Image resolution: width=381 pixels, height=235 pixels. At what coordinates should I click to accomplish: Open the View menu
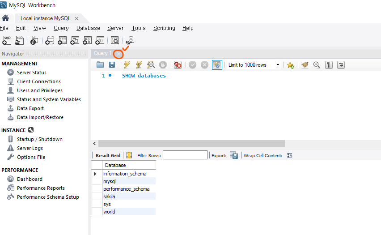40,28
